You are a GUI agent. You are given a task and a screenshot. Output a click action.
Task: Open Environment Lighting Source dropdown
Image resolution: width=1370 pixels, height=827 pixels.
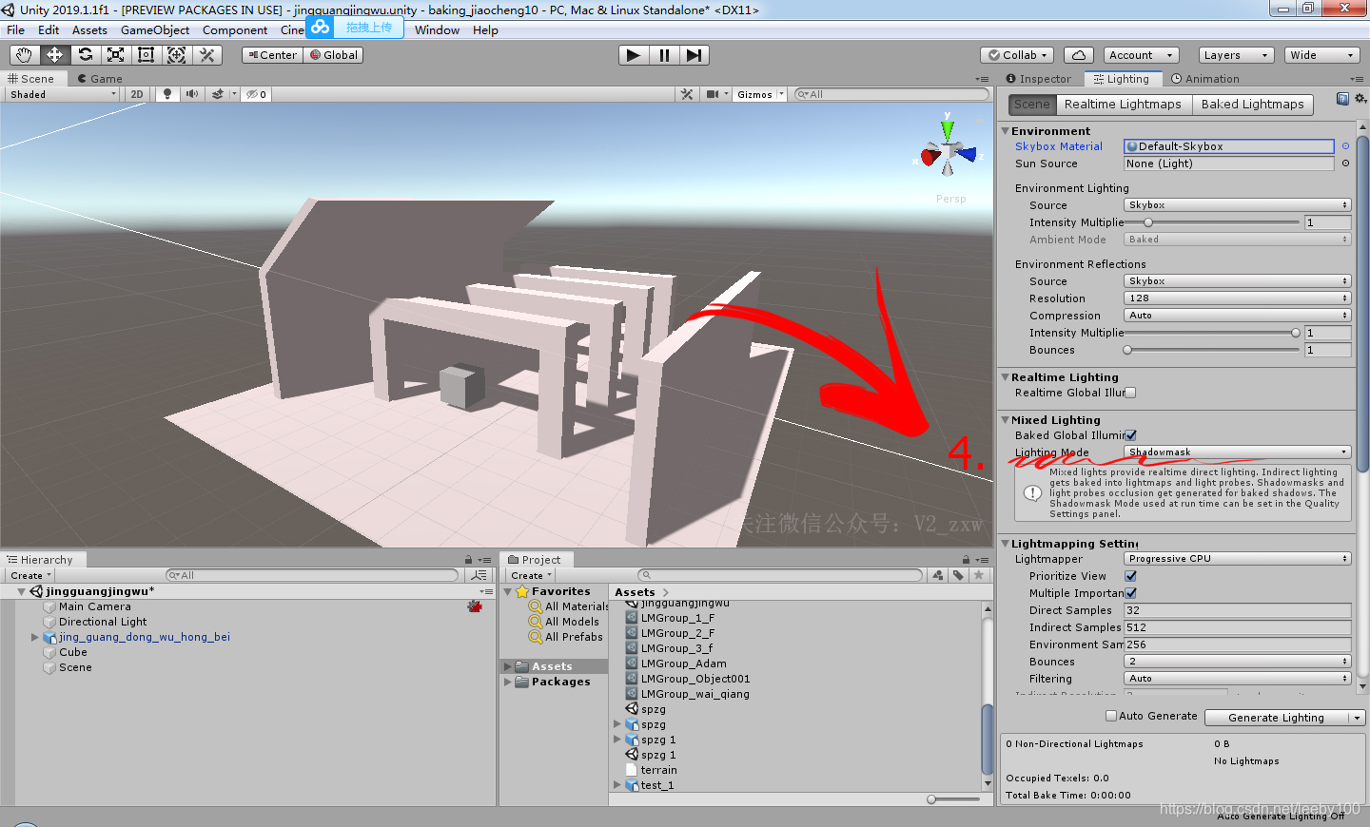[x=1238, y=205]
